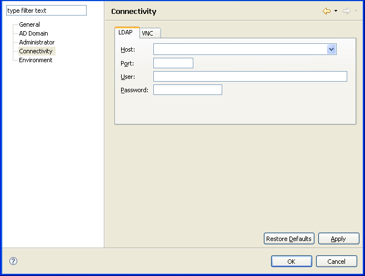
Task: Confirm with the OK button
Action: click(292, 262)
